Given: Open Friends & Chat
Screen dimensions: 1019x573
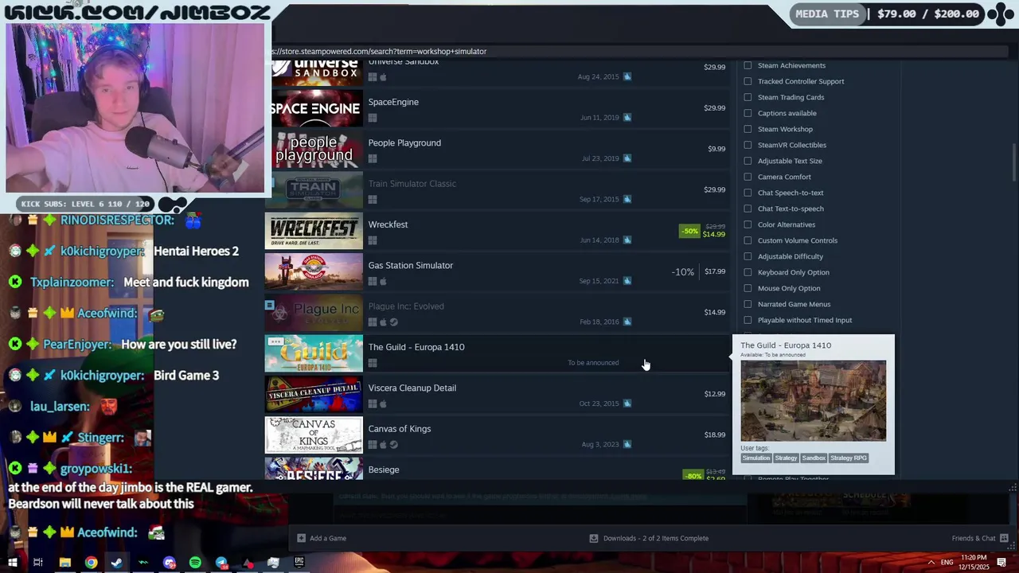Looking at the screenshot, I should pos(980,538).
